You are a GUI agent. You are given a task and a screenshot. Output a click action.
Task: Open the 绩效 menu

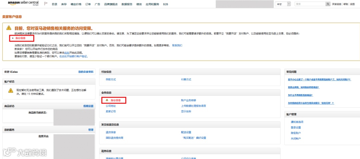pos(139,4)
